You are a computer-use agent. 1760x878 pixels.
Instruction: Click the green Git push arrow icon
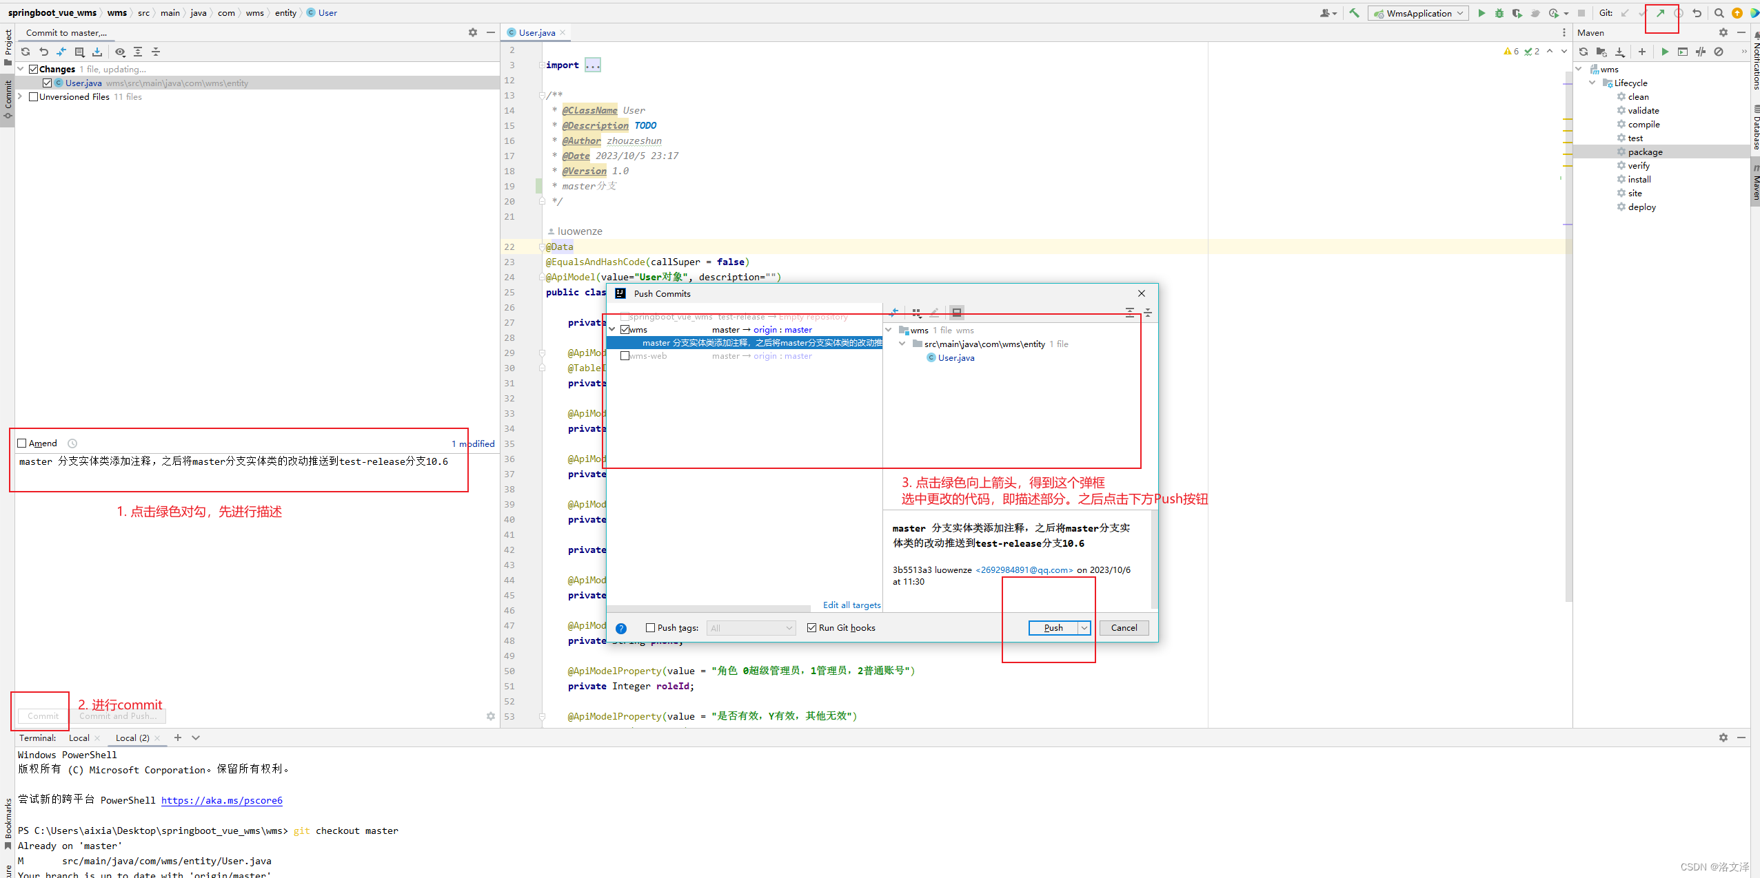click(x=1660, y=13)
